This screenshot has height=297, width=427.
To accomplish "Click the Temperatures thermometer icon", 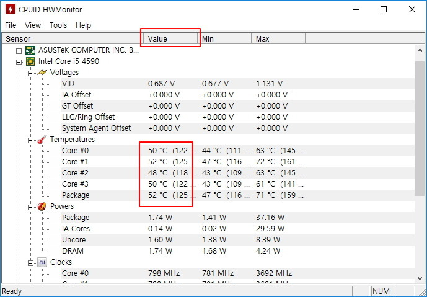I will click(42, 140).
